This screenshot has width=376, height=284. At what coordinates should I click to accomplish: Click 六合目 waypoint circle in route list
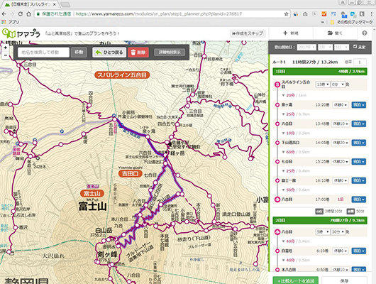[x=277, y=124]
